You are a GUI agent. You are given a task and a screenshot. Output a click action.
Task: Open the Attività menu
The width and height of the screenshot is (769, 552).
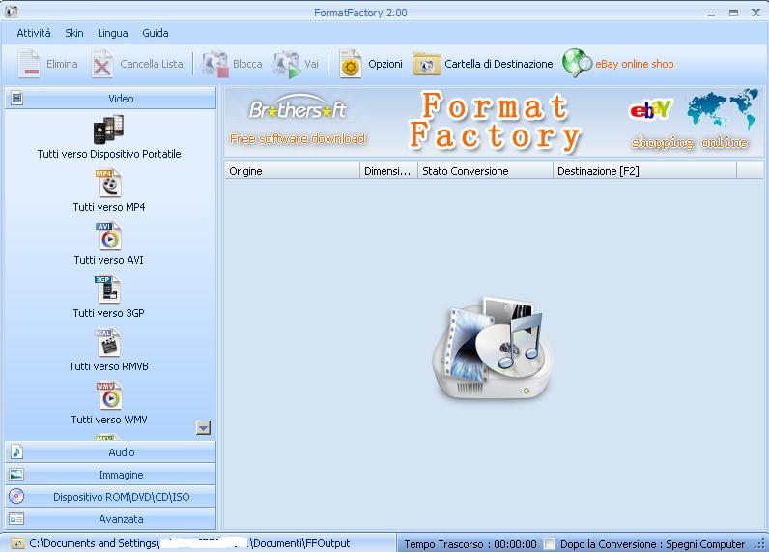point(34,33)
